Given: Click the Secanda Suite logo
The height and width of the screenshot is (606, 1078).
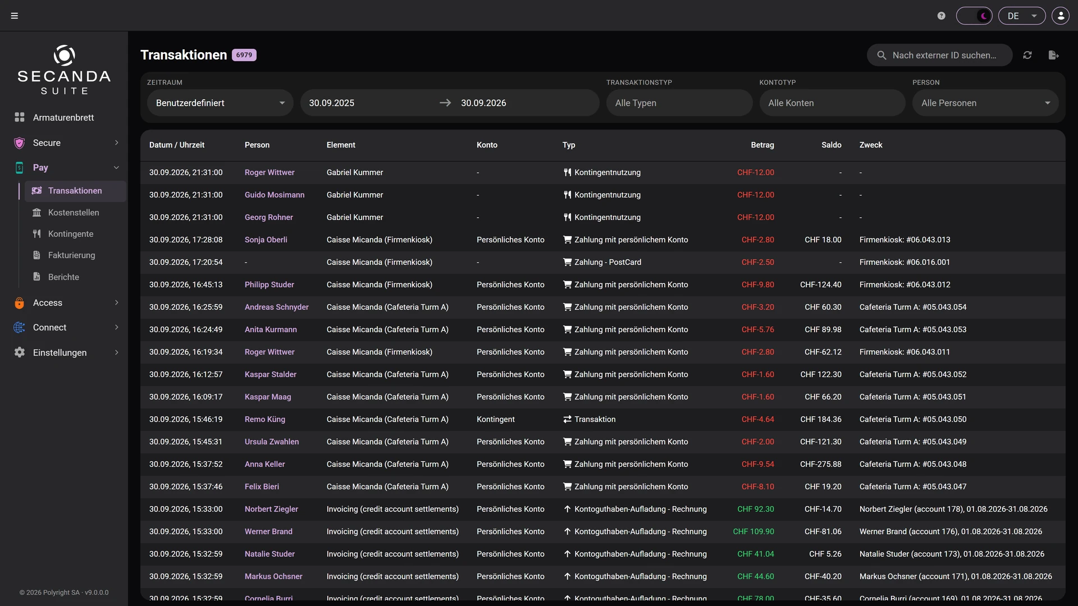Looking at the screenshot, I should [64, 70].
